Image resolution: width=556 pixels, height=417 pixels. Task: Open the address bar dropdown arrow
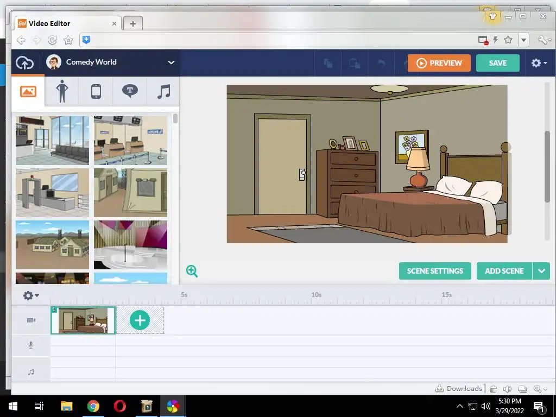[x=523, y=40]
